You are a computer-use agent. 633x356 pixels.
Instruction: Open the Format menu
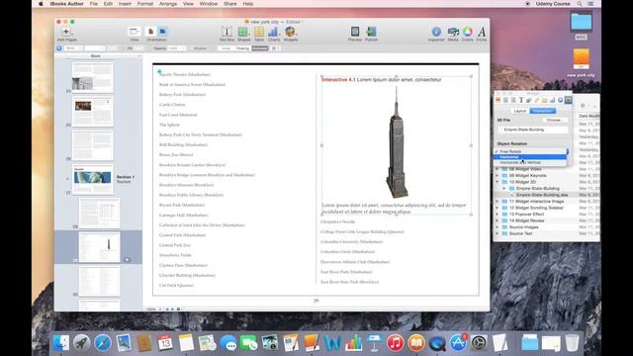click(x=145, y=4)
